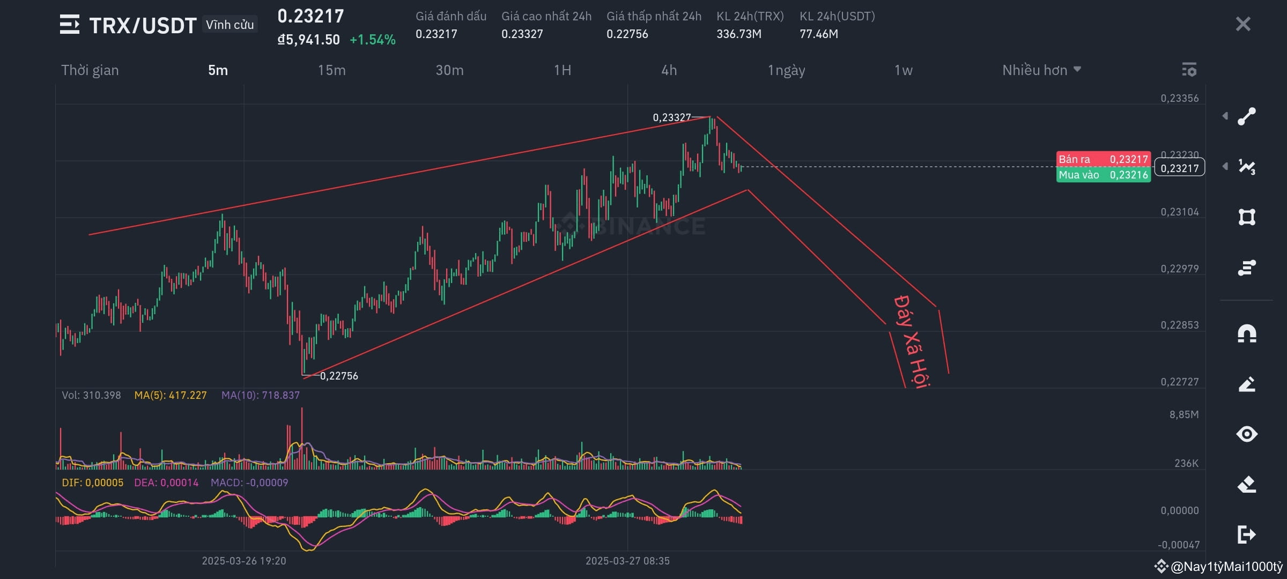1287x579 pixels.
Task: Click the Đáy Xã Hội text annotation
Action: [911, 341]
